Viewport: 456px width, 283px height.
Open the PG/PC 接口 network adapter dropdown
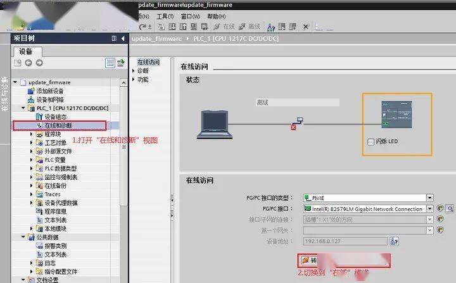pyautogui.click(x=429, y=208)
